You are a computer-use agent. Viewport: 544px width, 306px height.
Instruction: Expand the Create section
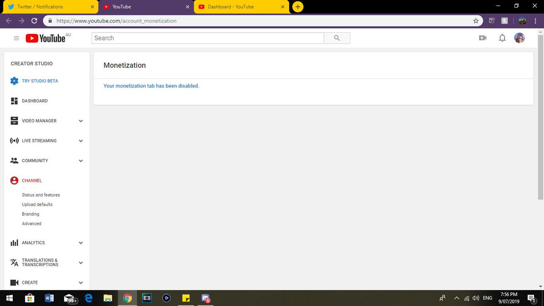81,283
